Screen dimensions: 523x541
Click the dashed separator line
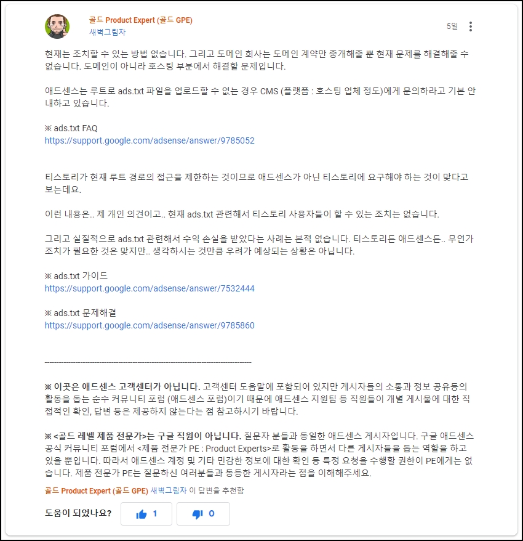(148, 362)
